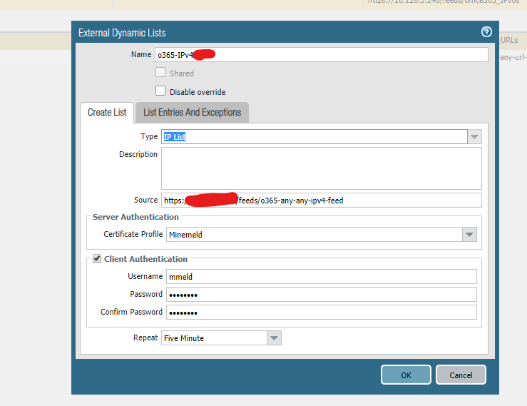Open the Certificate Profile dropdown arrow
The width and height of the screenshot is (527, 406).
coord(469,235)
